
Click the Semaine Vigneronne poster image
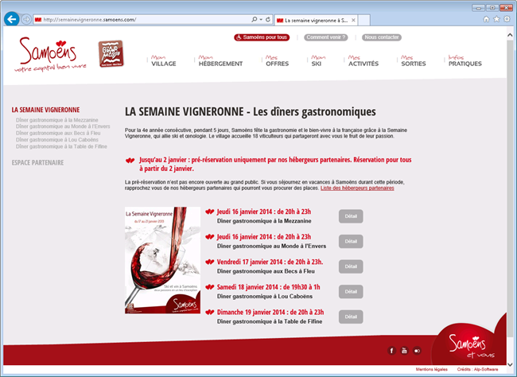(163, 261)
